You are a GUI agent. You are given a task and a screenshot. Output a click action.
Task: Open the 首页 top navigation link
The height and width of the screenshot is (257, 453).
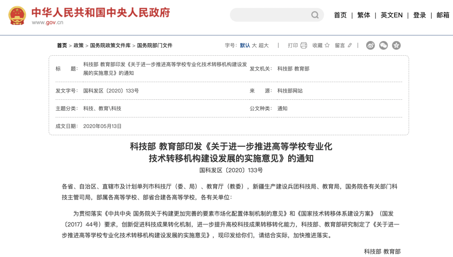tap(340, 16)
